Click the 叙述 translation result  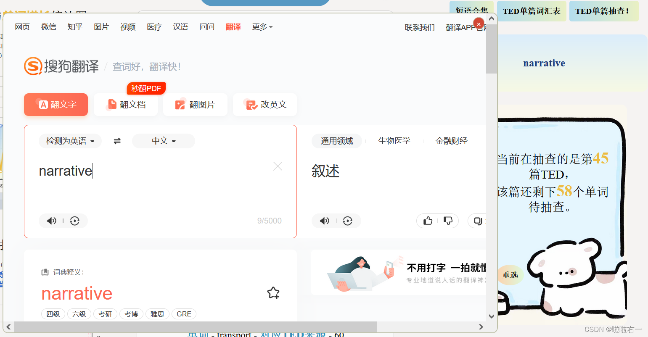pyautogui.click(x=325, y=171)
